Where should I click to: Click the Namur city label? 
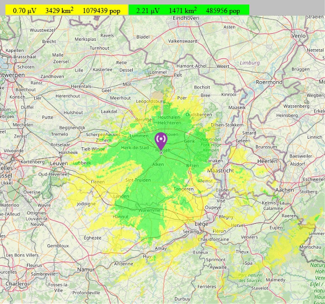click(86, 270)
